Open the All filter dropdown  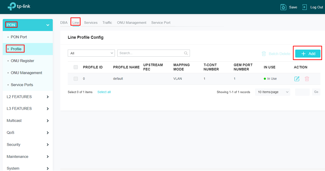91,53
